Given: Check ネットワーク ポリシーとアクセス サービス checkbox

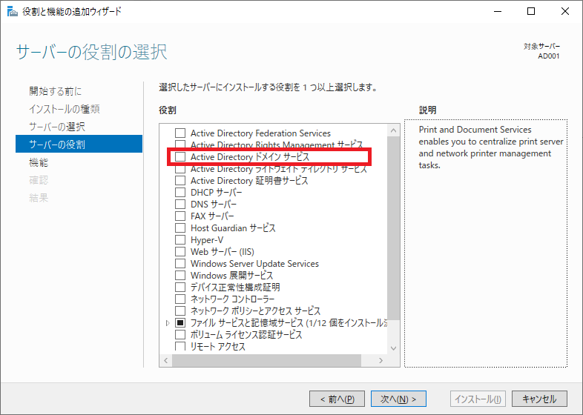Looking at the screenshot, I should click(180, 311).
